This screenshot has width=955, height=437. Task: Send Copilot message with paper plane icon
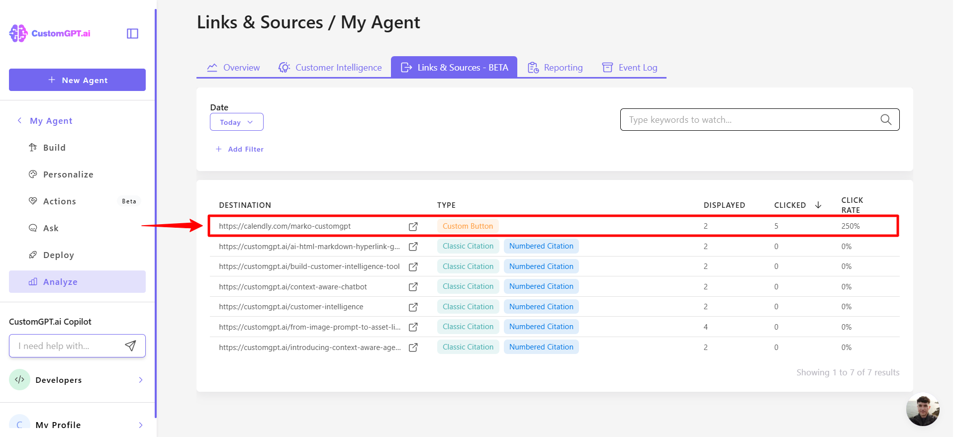pos(130,346)
